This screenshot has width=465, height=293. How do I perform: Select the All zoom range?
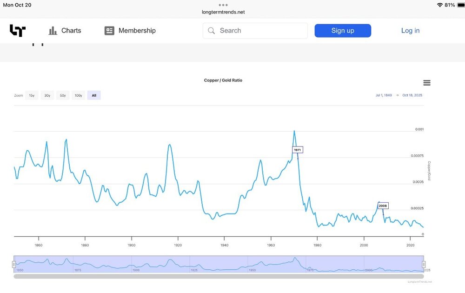(94, 95)
